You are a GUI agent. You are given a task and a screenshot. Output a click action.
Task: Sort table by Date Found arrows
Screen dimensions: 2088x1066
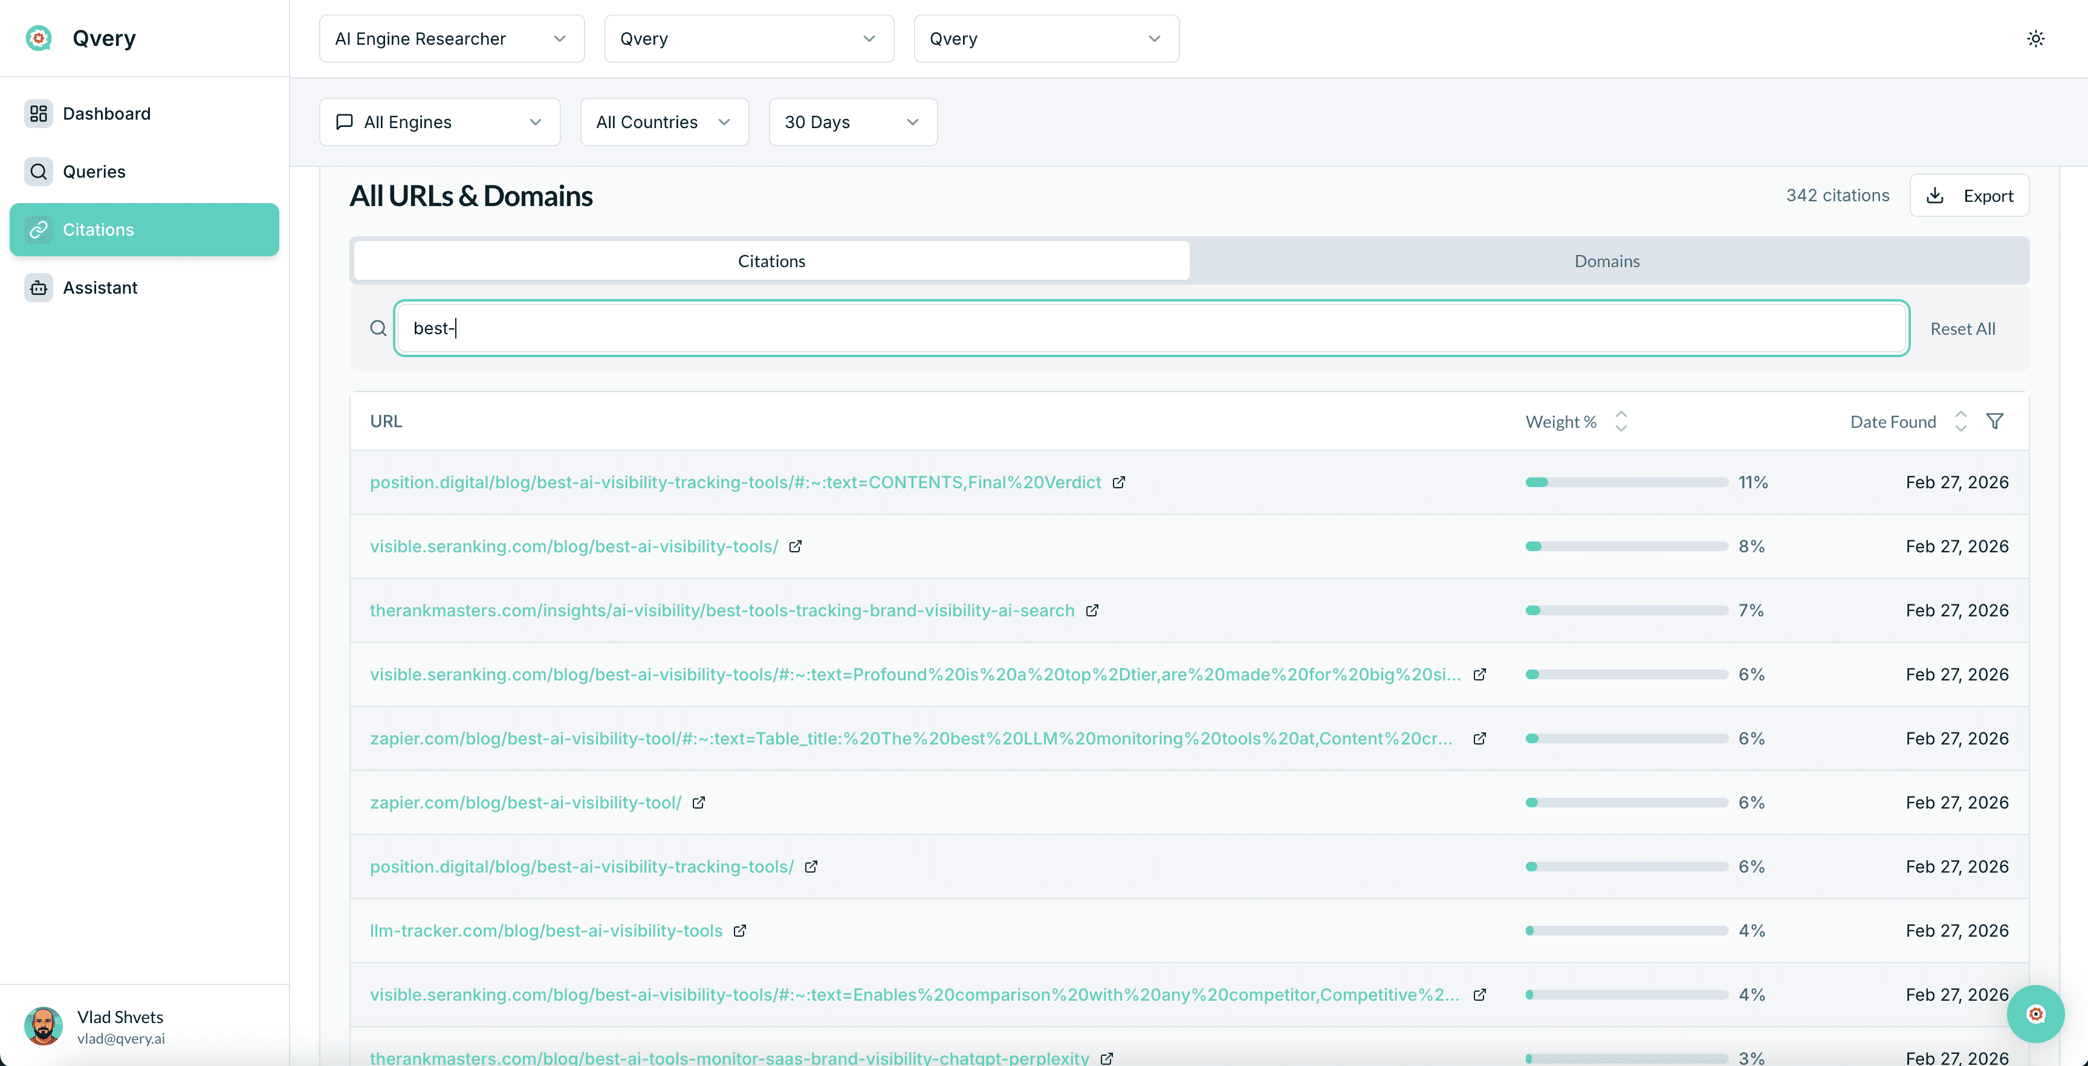pos(1960,421)
